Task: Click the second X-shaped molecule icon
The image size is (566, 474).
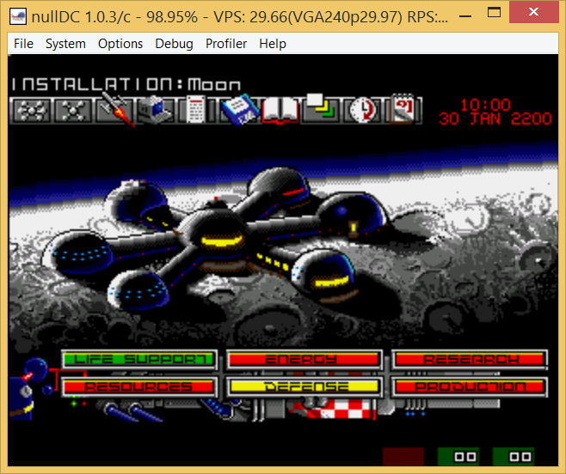Action: (75, 110)
